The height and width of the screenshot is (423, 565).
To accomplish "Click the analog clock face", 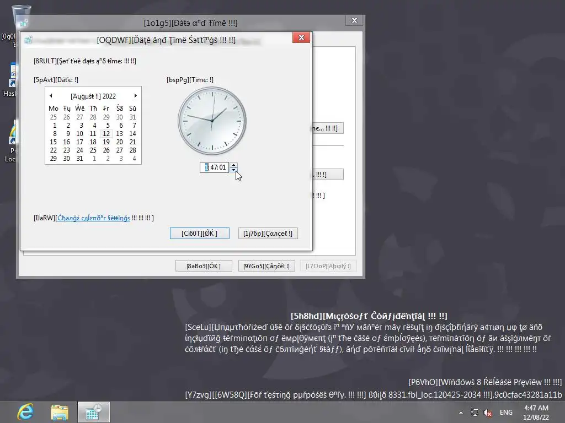I will [x=212, y=121].
